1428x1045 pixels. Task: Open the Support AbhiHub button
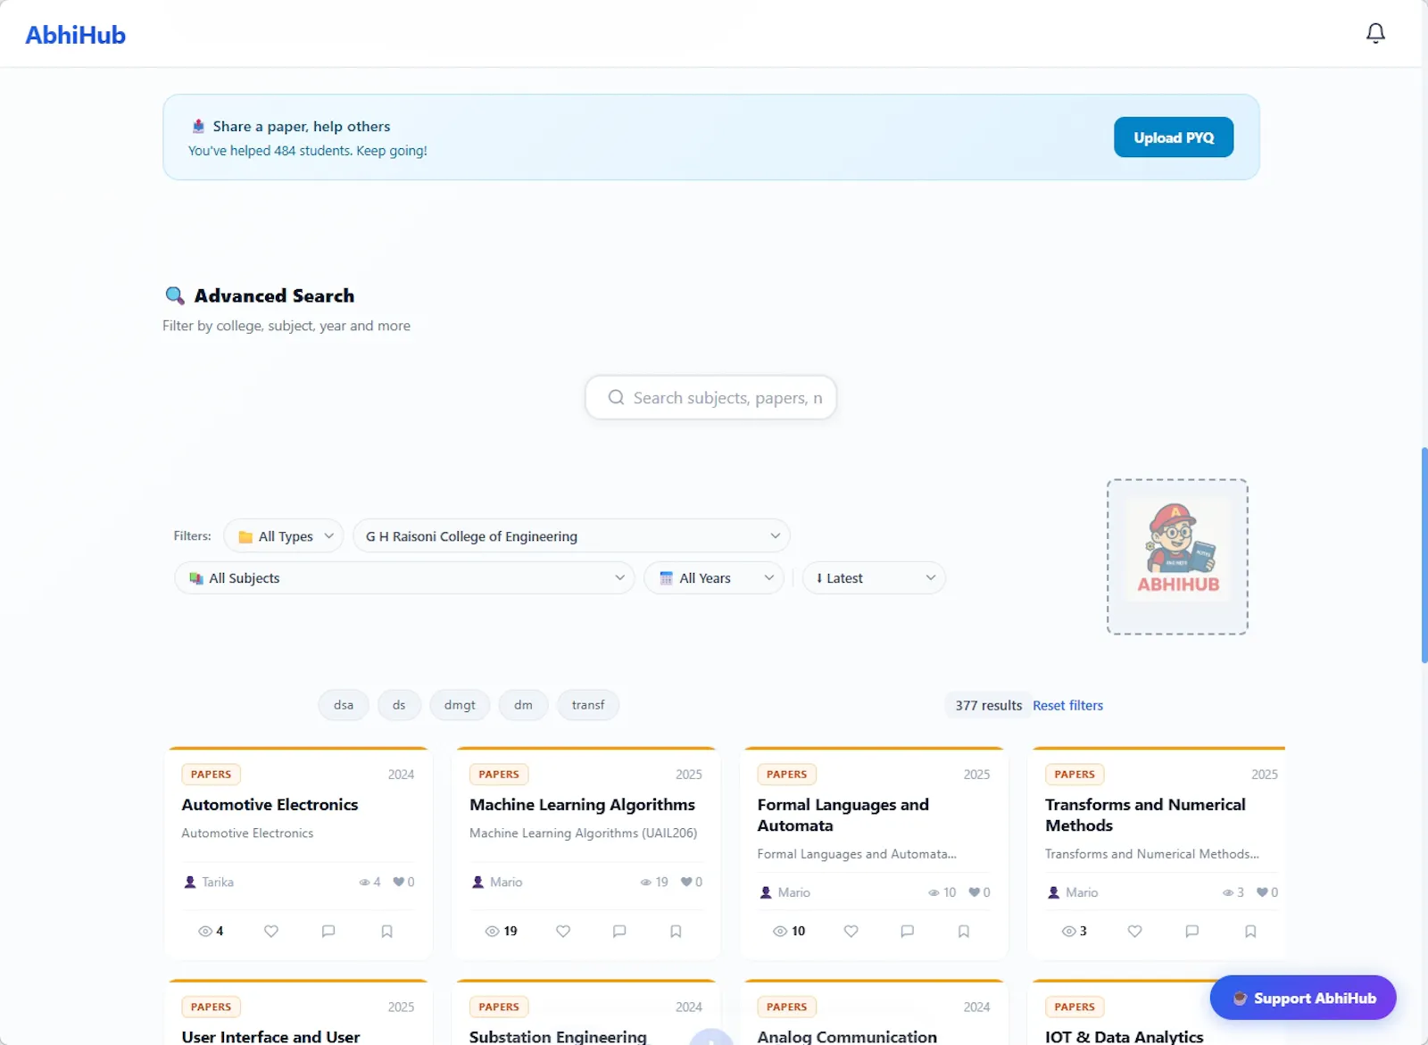[1303, 998]
